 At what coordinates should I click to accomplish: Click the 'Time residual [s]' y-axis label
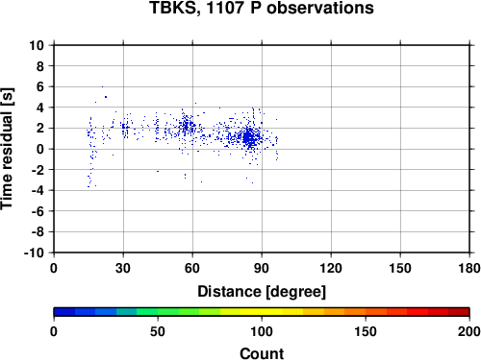tap(7, 149)
